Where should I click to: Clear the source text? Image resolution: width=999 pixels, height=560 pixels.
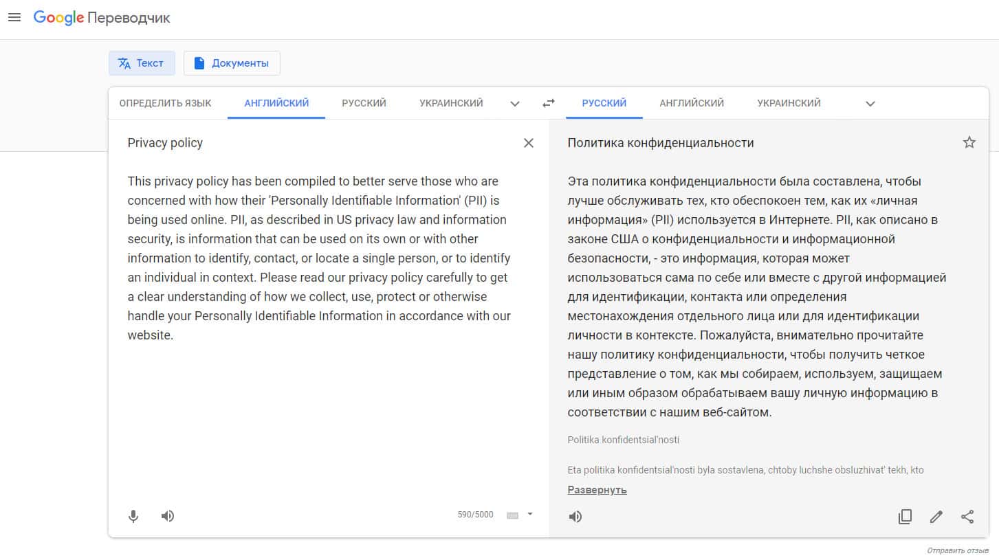click(528, 143)
